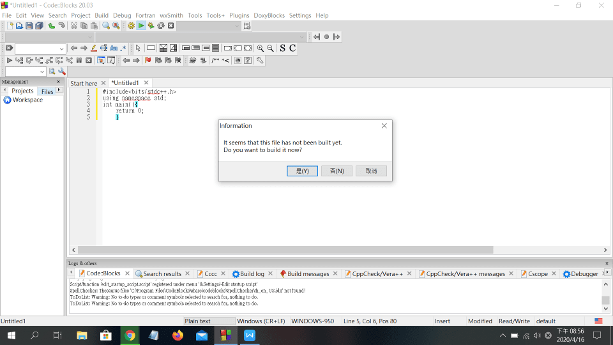Click the Build gear icon

coord(131,26)
